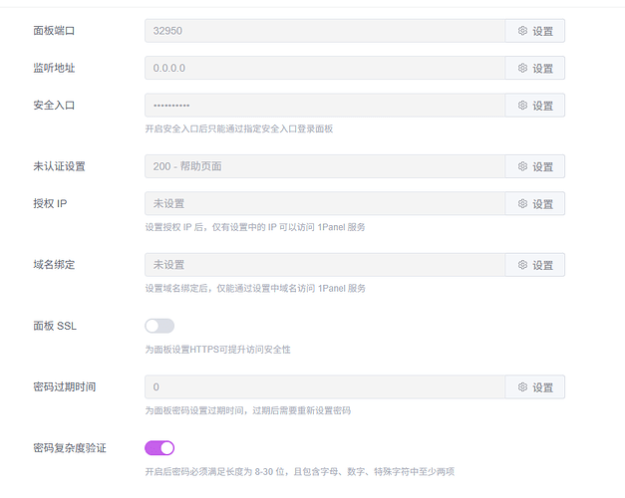Click the 安全入口 label
This screenshot has height=498, width=625.
pos(54,106)
